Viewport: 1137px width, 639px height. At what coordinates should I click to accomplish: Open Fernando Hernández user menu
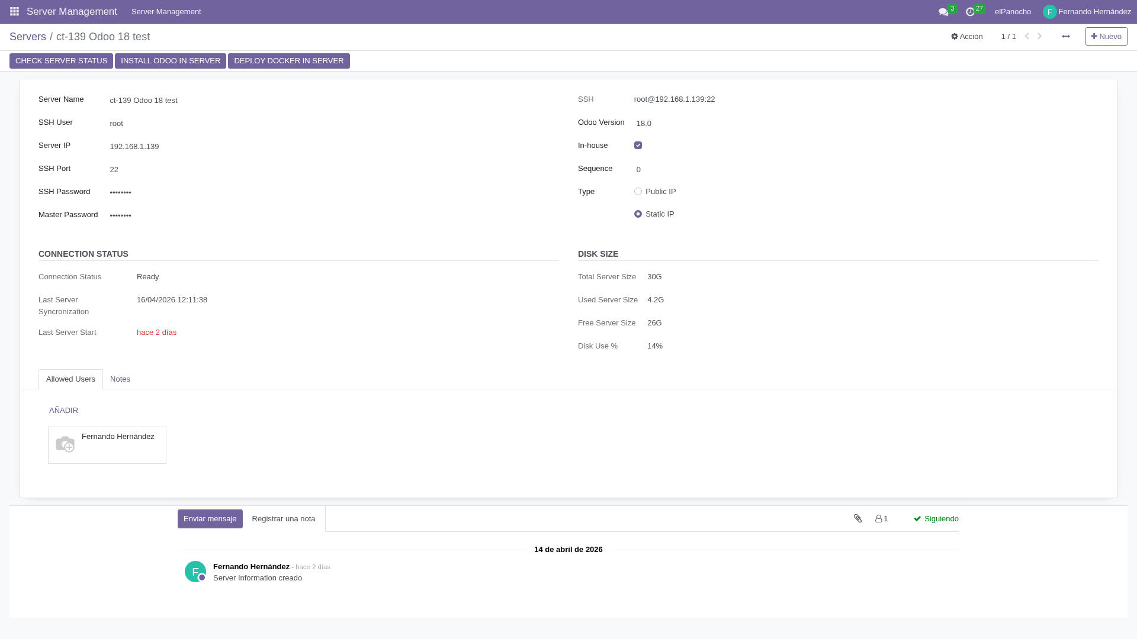[1087, 12]
